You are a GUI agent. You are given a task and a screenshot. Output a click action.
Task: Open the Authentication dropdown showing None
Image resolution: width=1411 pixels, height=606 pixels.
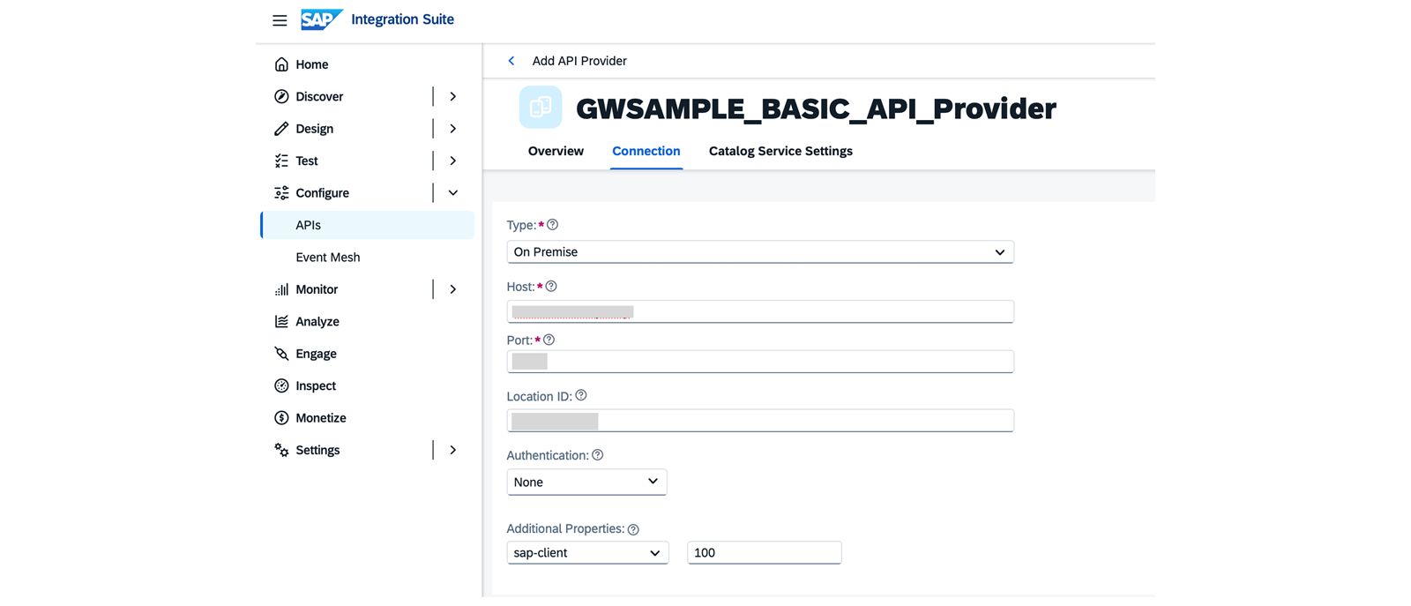pos(586,482)
